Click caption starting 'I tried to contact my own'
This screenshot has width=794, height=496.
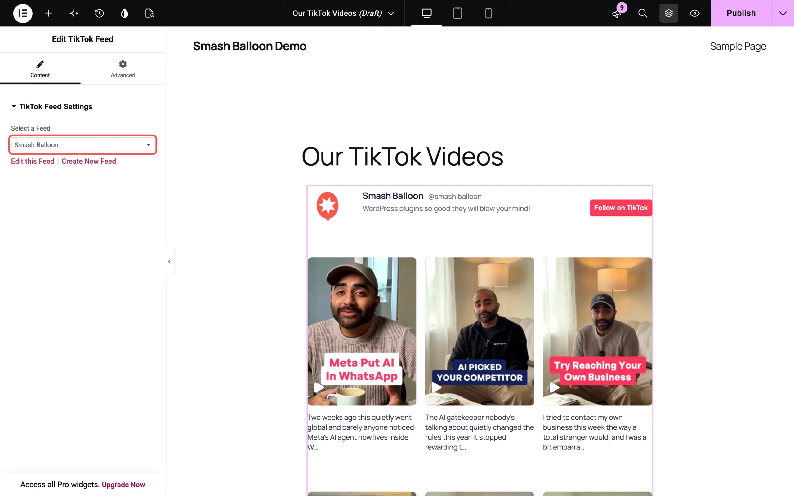pyautogui.click(x=595, y=432)
